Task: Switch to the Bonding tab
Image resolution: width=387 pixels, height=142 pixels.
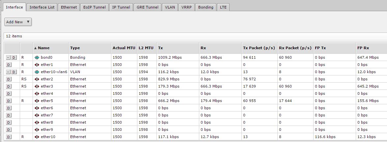Action: [206, 7]
